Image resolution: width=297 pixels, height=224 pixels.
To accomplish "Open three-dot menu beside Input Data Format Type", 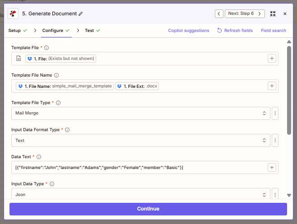I will [x=275, y=141].
